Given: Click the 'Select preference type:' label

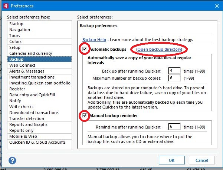Looking at the screenshot, I should (29, 17).
